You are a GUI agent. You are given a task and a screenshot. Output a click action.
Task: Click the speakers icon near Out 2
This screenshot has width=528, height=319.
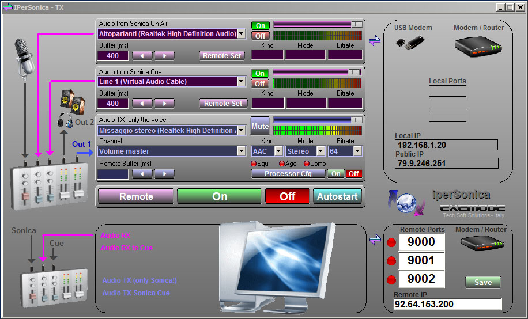click(73, 101)
